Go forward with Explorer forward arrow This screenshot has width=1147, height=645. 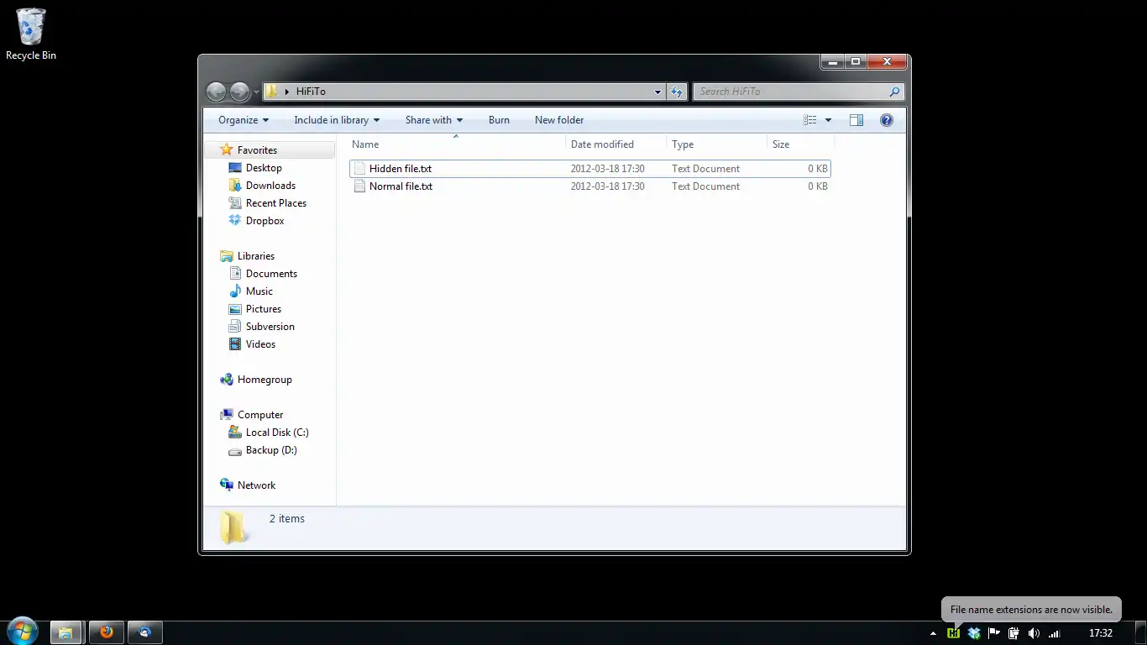pos(240,92)
